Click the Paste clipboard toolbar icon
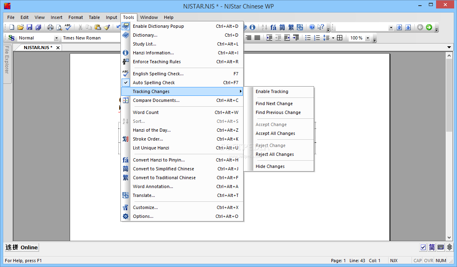The height and width of the screenshot is (267, 457). pos(97,27)
